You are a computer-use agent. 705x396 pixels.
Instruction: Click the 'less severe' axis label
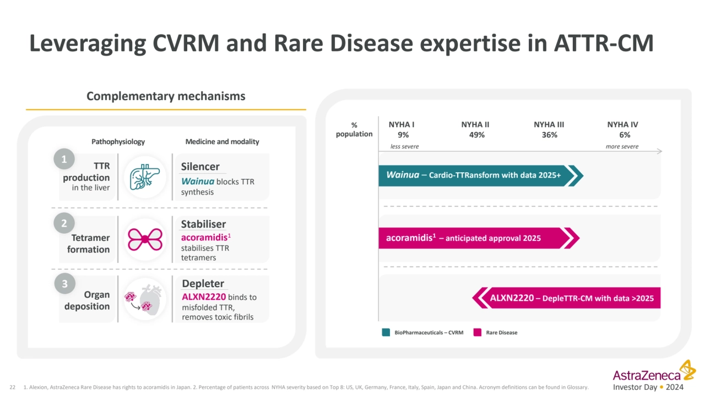(x=405, y=147)
